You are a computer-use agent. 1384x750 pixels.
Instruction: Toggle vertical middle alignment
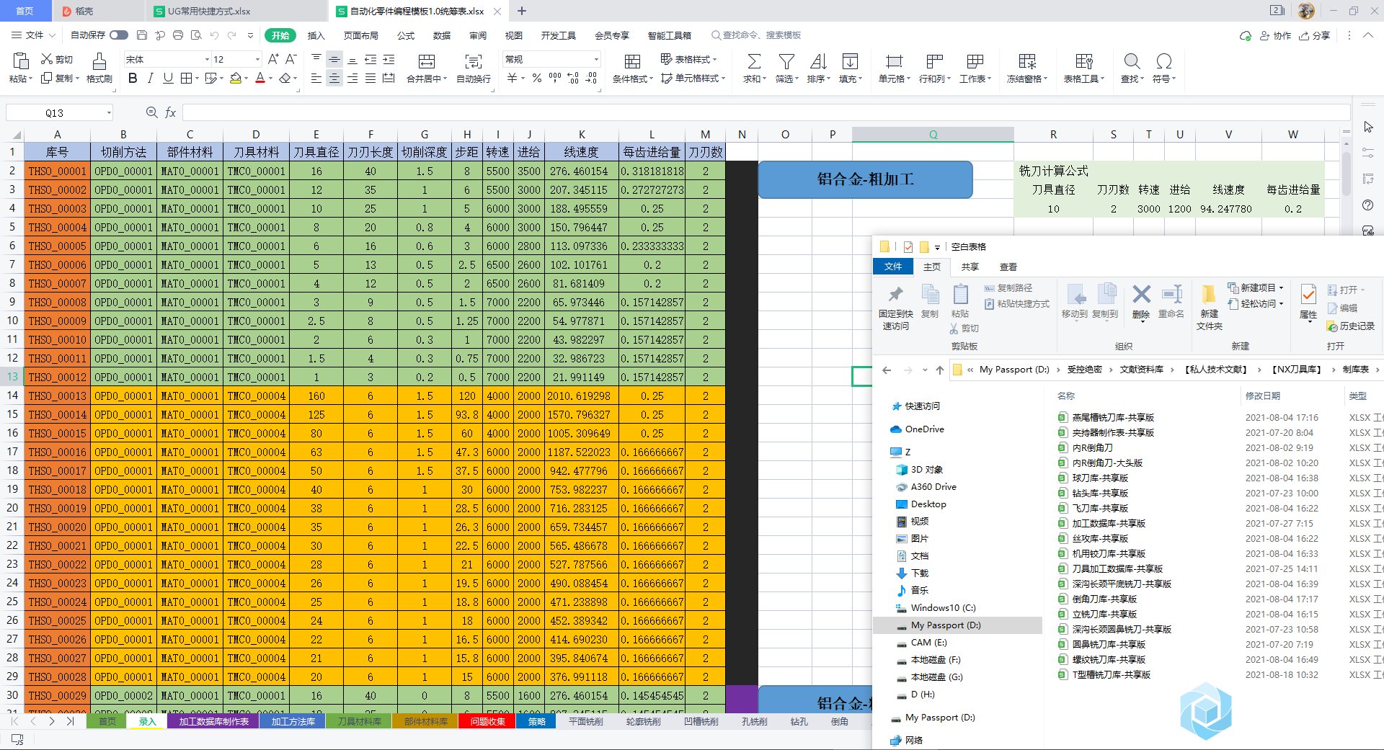click(334, 59)
